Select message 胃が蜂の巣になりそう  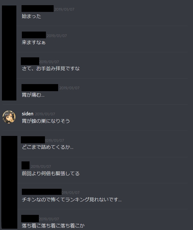pos(46,121)
